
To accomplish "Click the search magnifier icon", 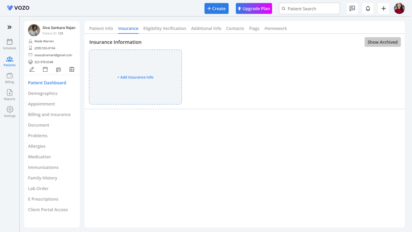I will coord(284,9).
